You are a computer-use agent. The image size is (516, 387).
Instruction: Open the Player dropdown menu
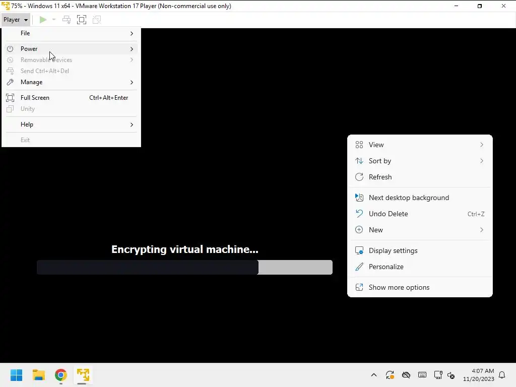coord(16,20)
